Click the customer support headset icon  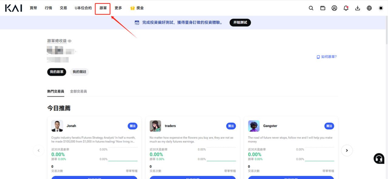pyautogui.click(x=379, y=158)
